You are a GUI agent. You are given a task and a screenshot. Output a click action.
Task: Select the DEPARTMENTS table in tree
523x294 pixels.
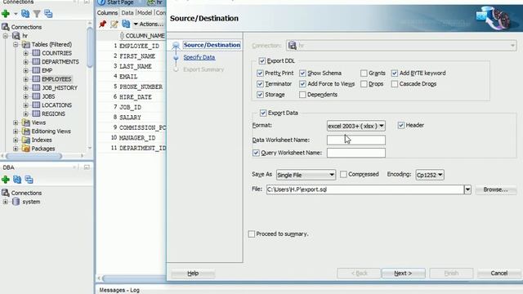click(x=60, y=62)
